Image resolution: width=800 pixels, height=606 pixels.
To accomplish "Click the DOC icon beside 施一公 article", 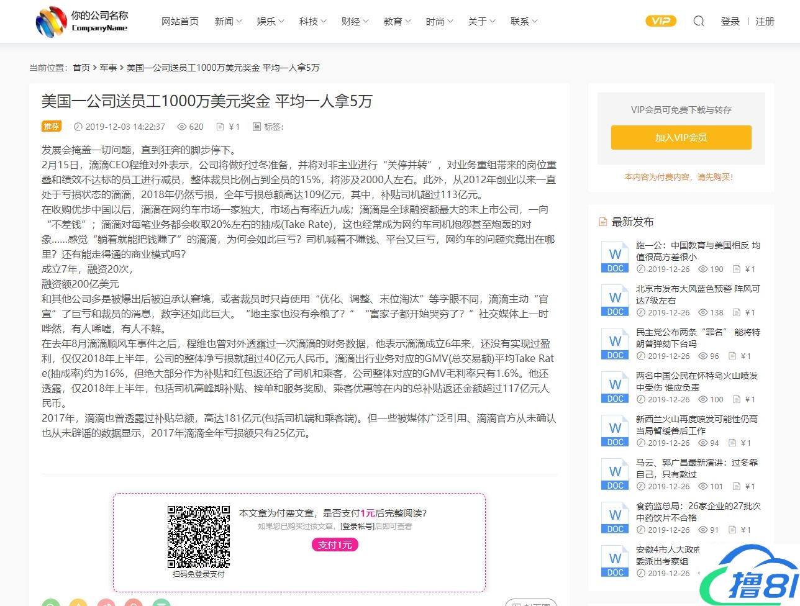I will tap(615, 257).
